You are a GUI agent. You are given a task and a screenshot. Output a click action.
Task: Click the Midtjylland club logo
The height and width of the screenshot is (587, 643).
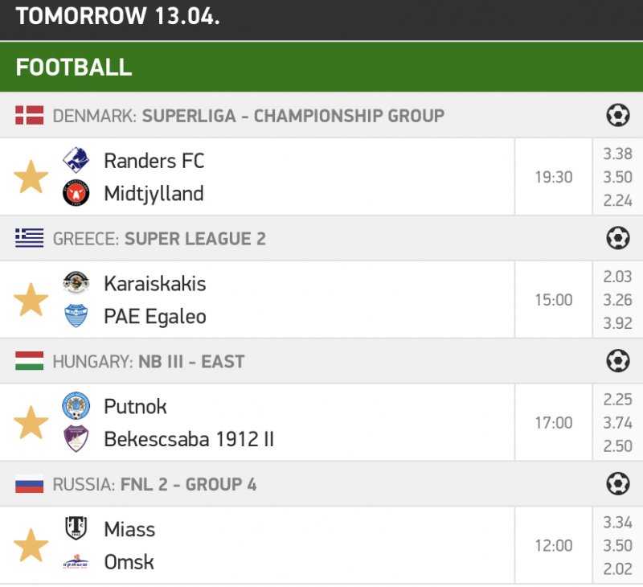pos(76,194)
